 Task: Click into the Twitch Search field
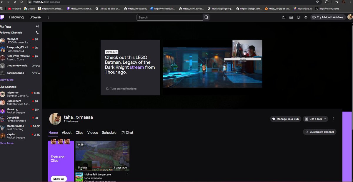tap(170, 17)
